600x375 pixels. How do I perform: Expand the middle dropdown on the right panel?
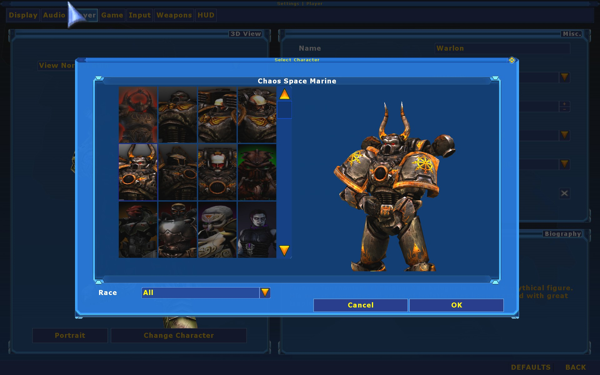pos(564,135)
